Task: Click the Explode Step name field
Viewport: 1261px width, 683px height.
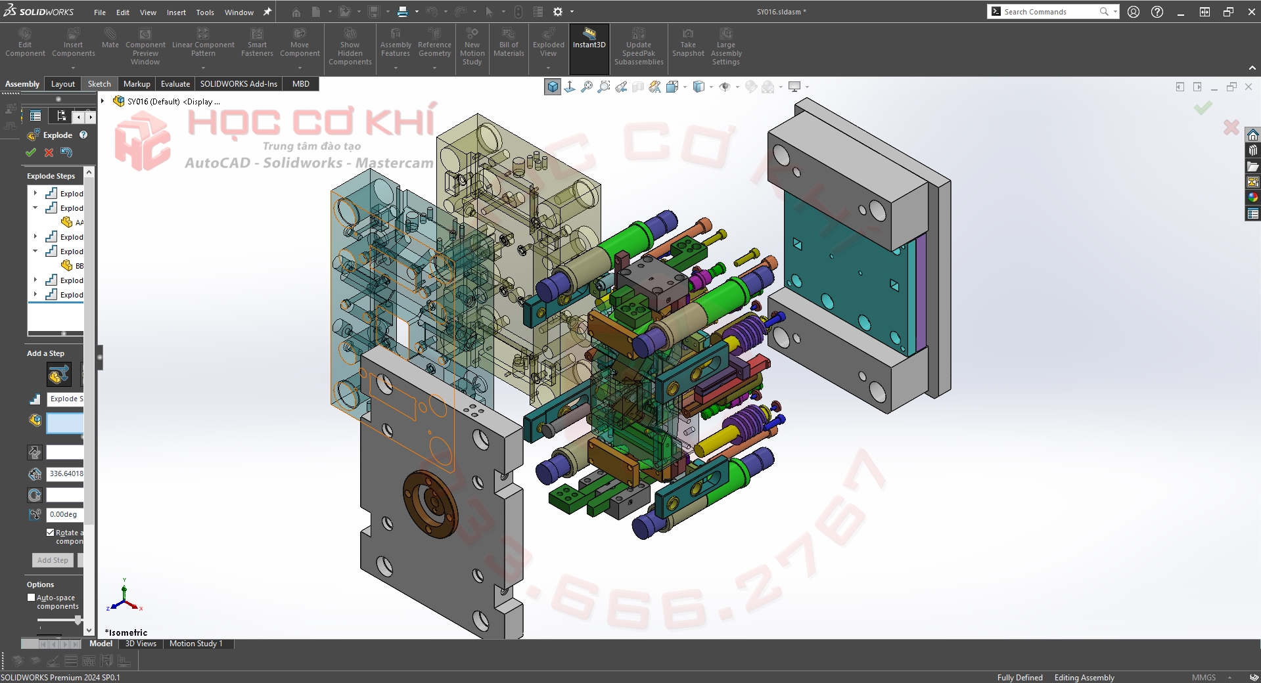Action: [65, 399]
